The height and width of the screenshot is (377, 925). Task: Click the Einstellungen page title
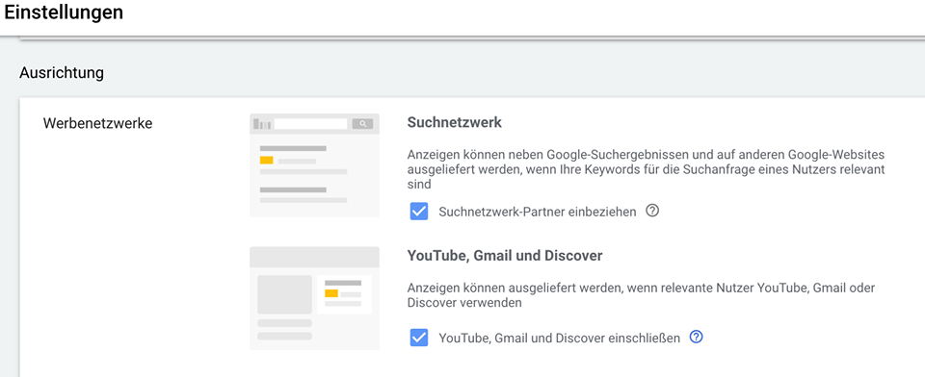tap(64, 12)
